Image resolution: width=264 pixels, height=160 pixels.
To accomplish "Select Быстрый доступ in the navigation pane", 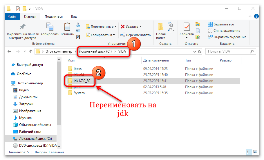I will tap(27, 65).
